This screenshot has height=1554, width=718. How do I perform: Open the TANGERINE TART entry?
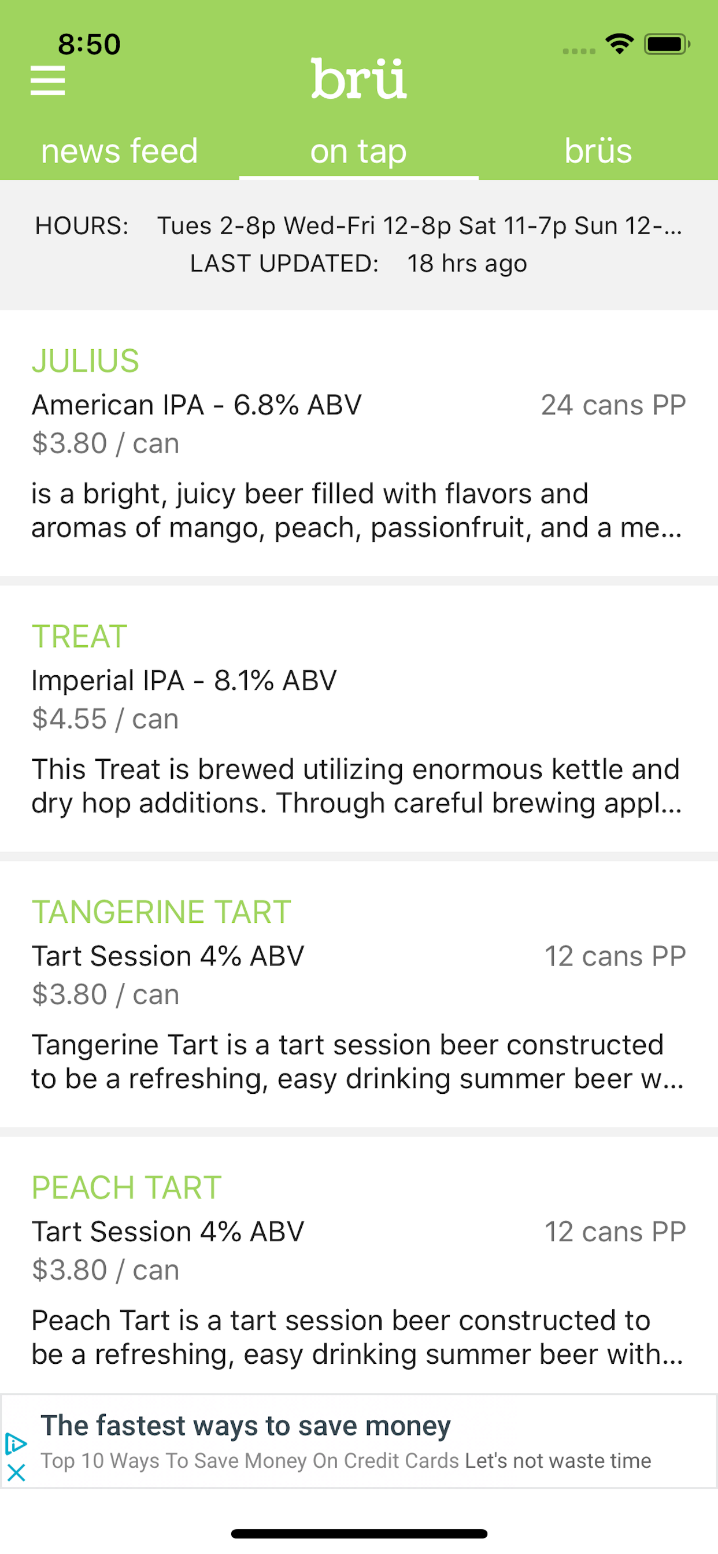359,994
